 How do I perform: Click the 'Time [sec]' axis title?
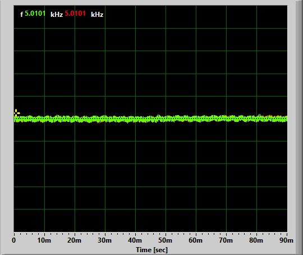(151, 250)
